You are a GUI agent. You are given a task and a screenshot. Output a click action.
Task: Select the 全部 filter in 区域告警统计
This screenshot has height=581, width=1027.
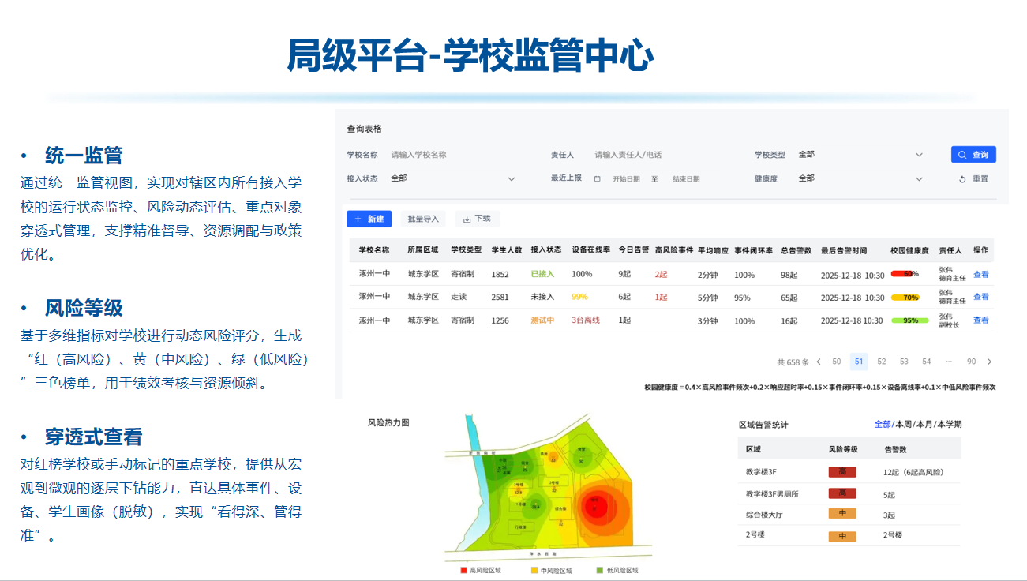[x=882, y=425]
